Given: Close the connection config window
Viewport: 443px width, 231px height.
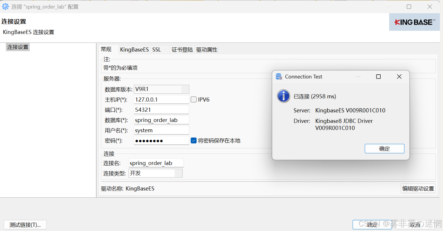Looking at the screenshot, I should coord(429,7).
